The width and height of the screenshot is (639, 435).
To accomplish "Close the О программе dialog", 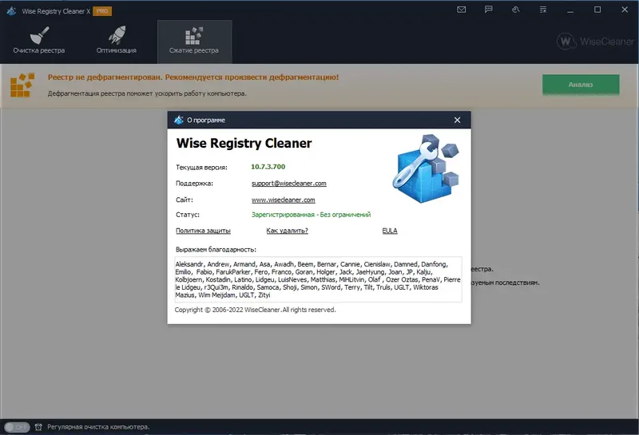I will (x=457, y=121).
